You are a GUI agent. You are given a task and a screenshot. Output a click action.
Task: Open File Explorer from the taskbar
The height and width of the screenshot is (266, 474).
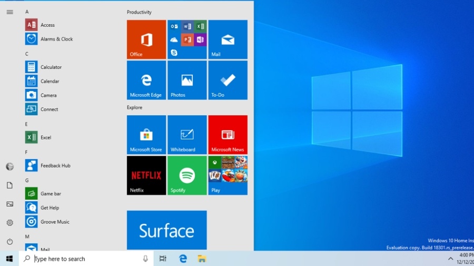[x=202, y=259]
